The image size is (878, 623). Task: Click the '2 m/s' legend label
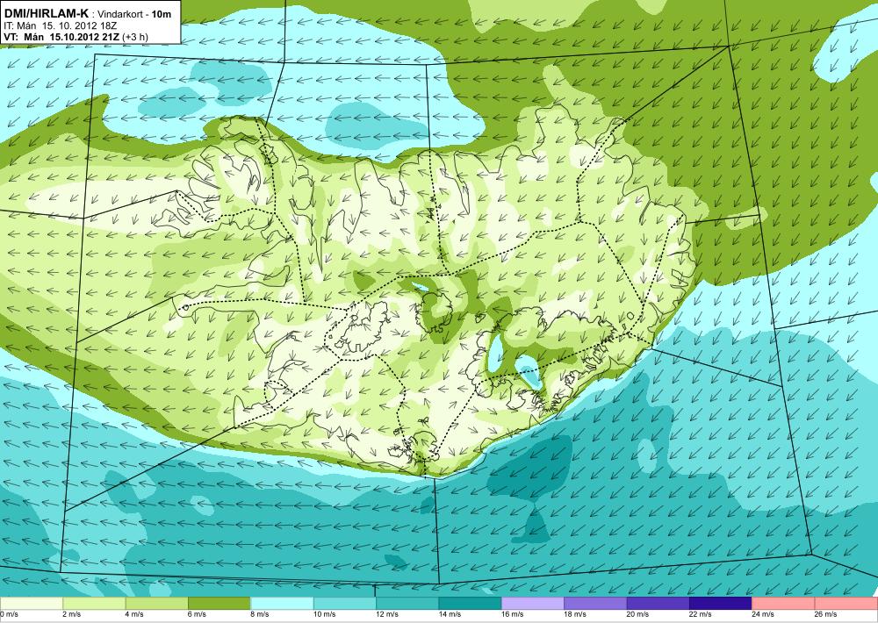coord(72,614)
